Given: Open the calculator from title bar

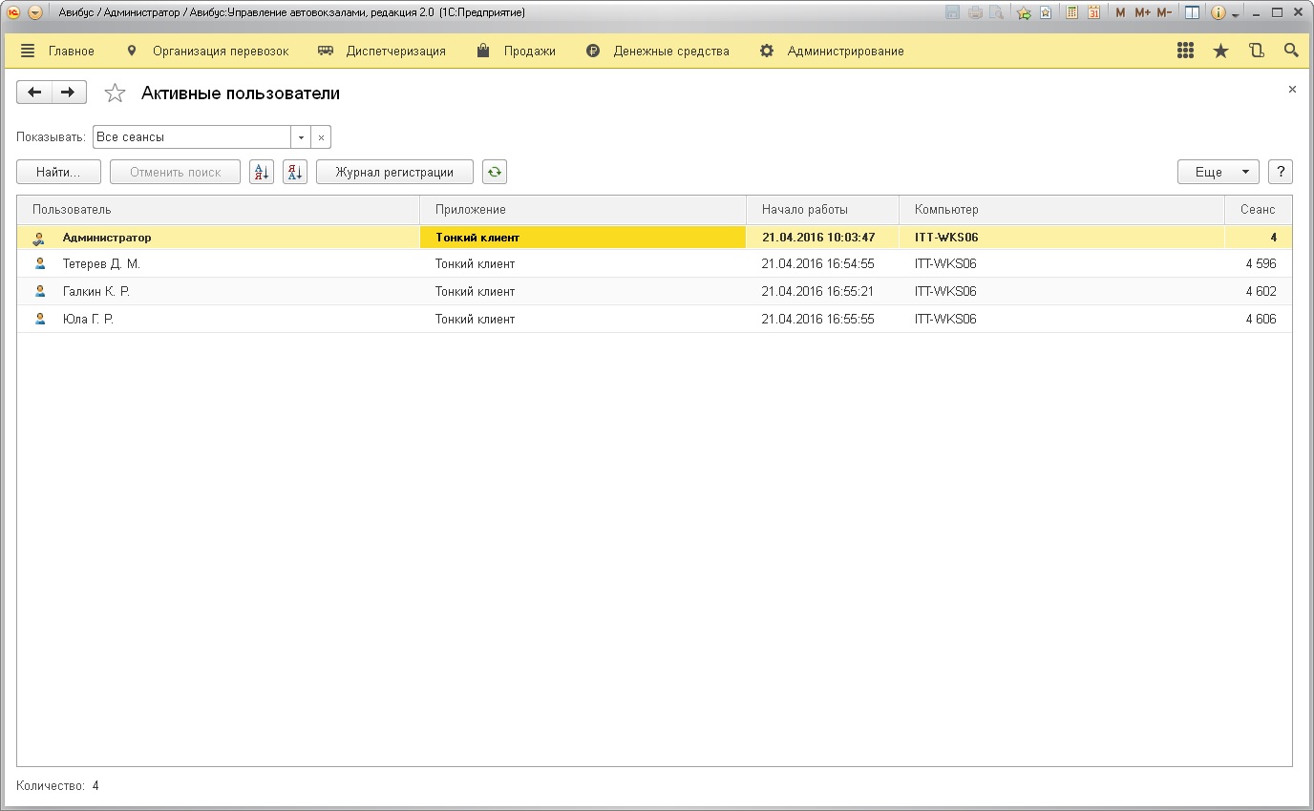Looking at the screenshot, I should pos(1072,12).
